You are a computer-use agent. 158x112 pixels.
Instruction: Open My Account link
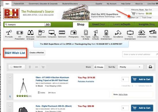[x=111, y=4]
